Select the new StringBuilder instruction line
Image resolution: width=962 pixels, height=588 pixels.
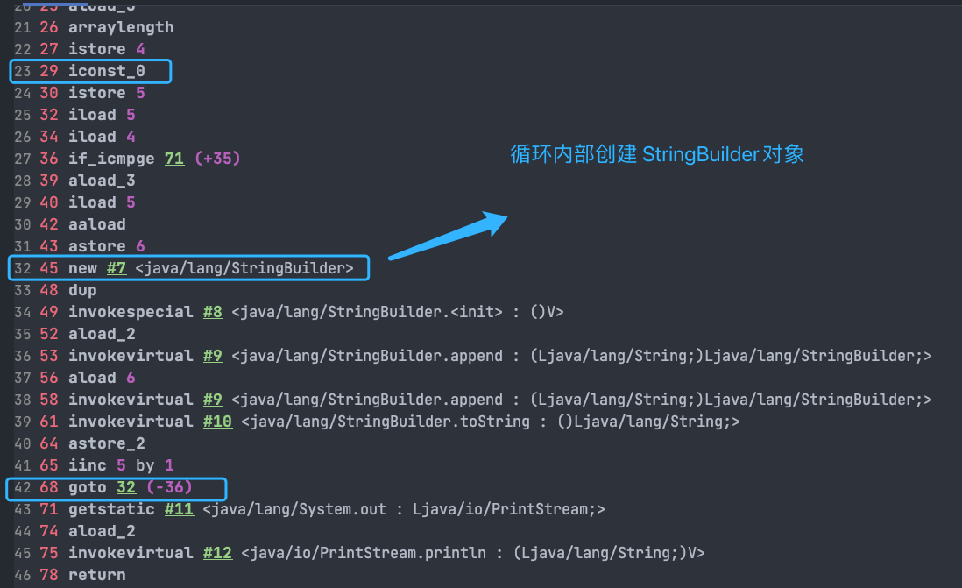(189, 268)
